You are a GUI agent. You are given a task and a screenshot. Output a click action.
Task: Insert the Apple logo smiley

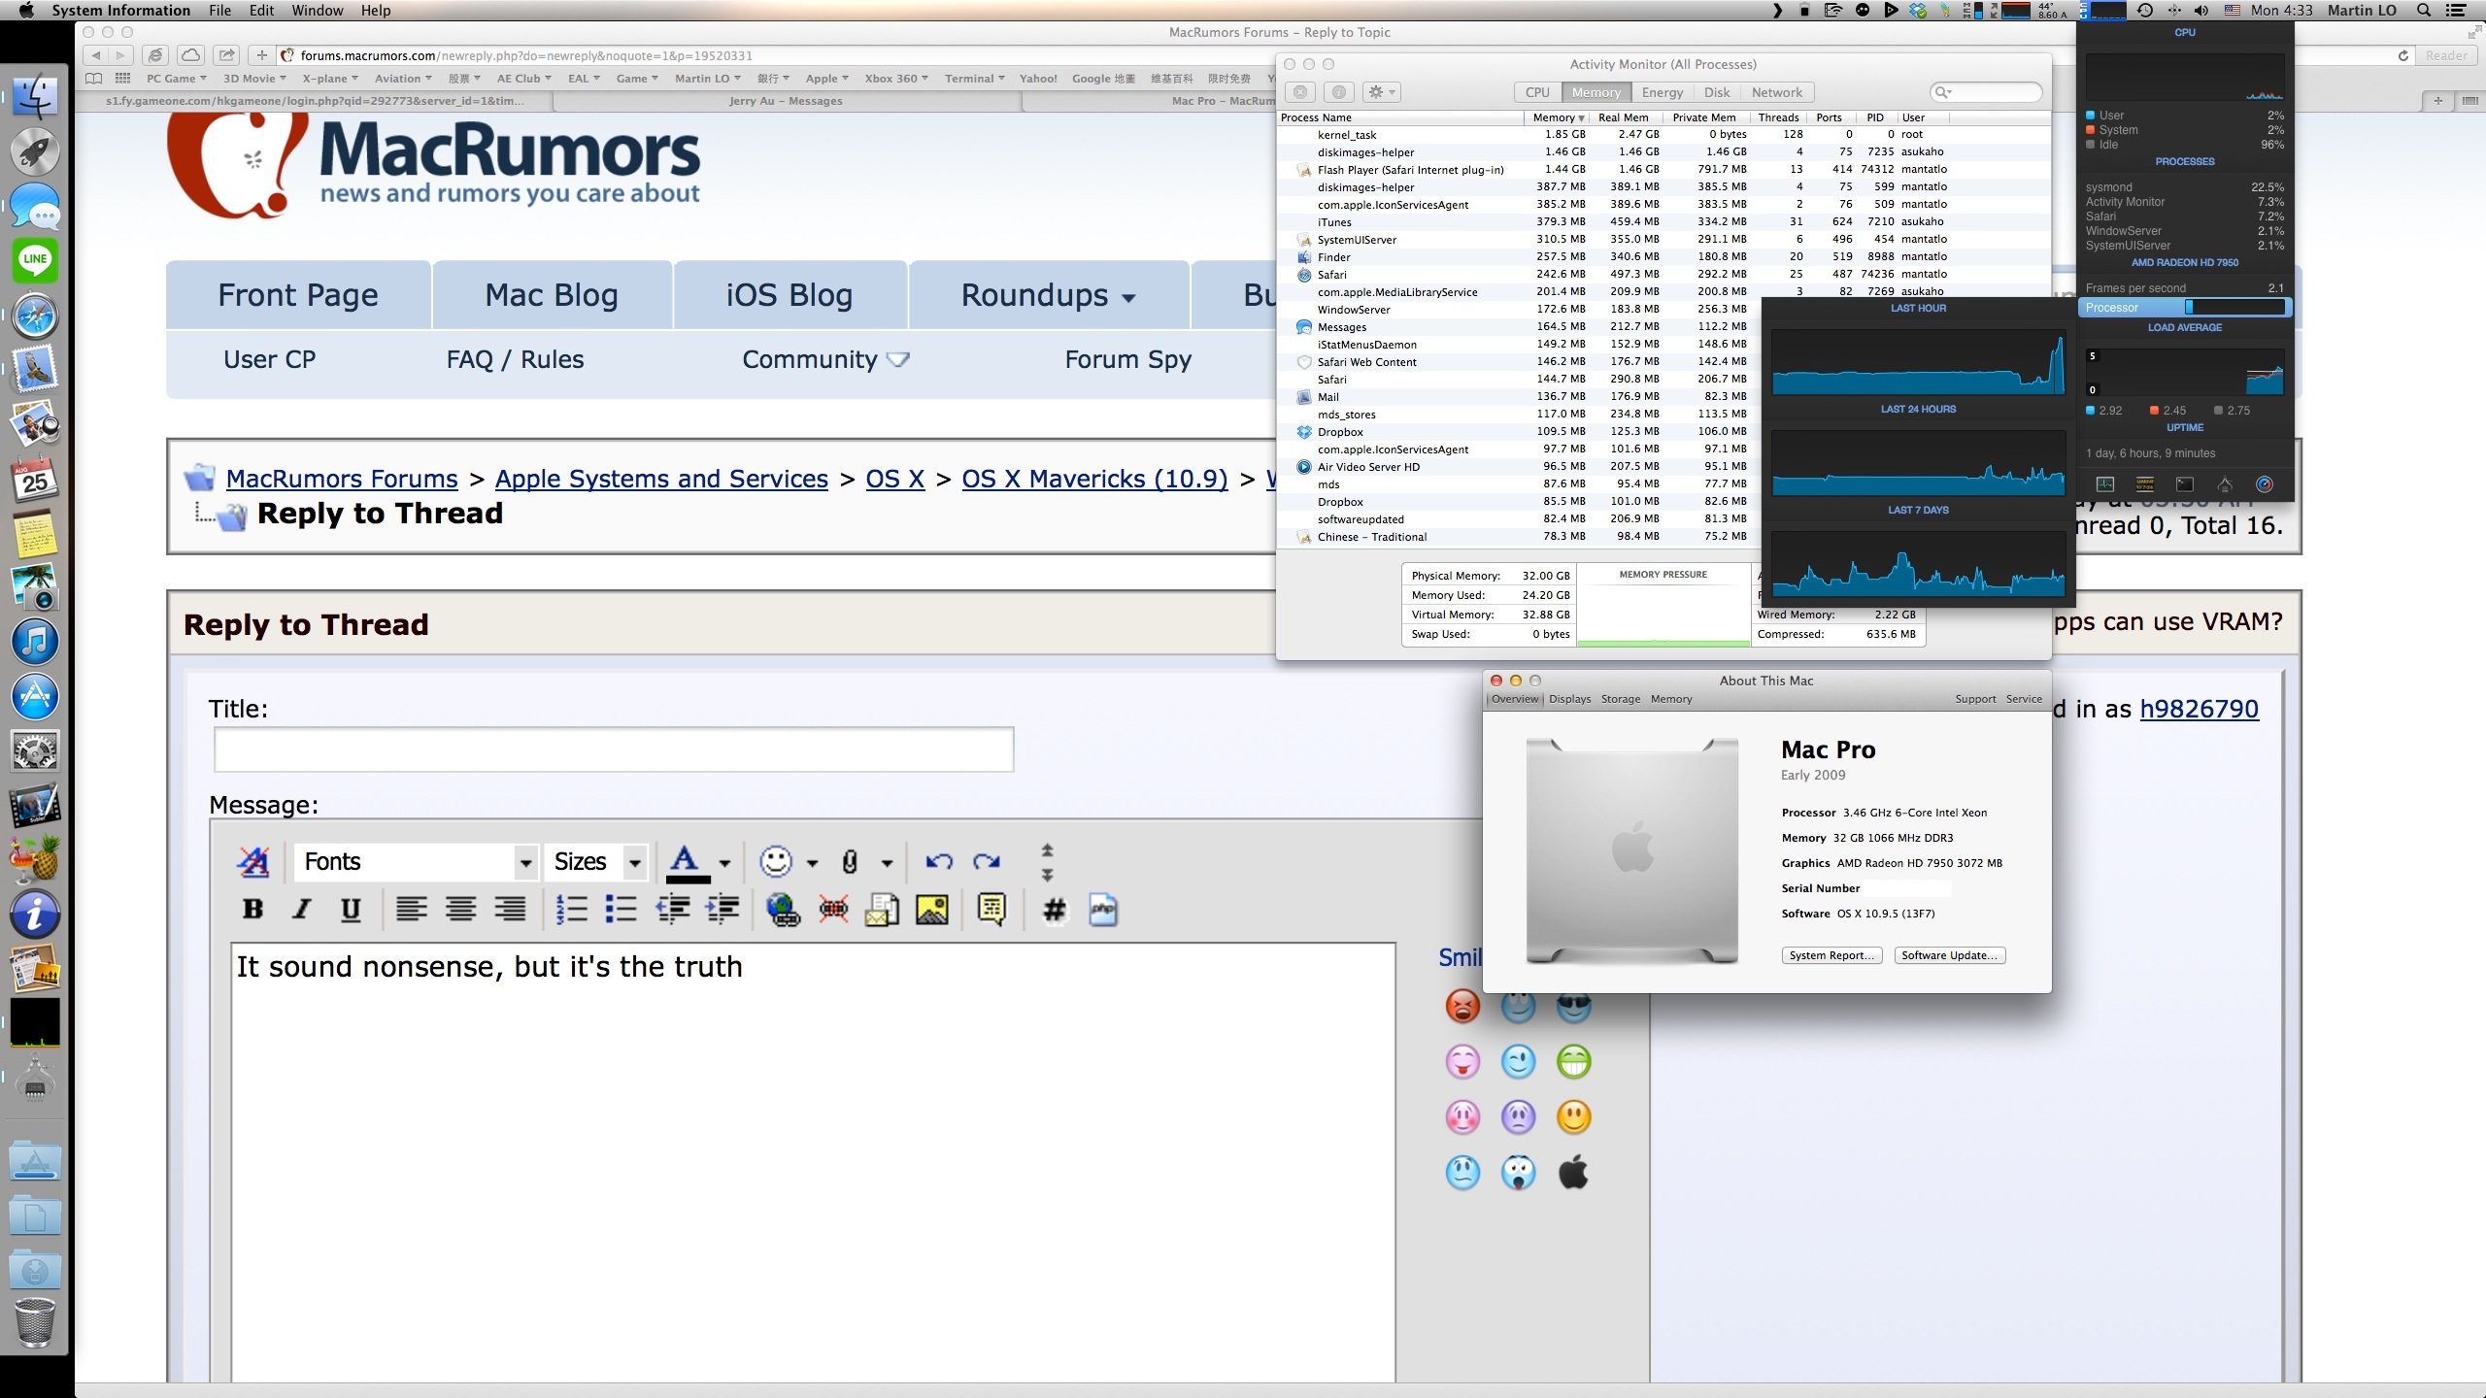pos(1573,1173)
